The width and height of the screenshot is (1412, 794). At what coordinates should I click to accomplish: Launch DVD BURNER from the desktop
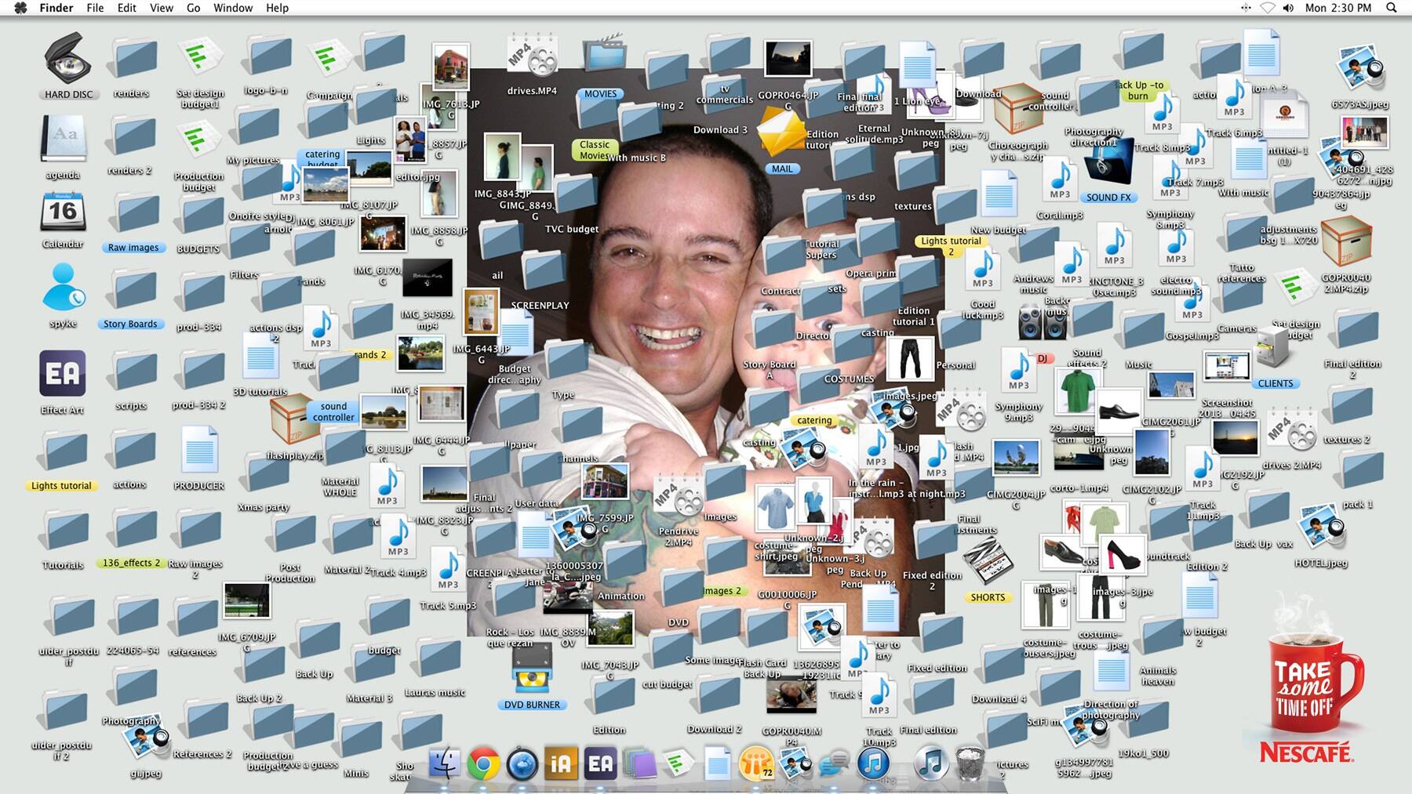tap(532, 670)
